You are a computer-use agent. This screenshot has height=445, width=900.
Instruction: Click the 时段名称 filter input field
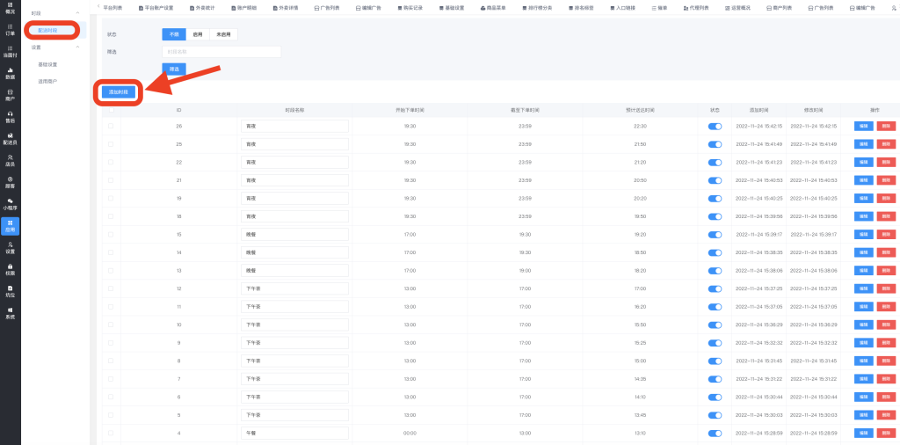click(221, 52)
